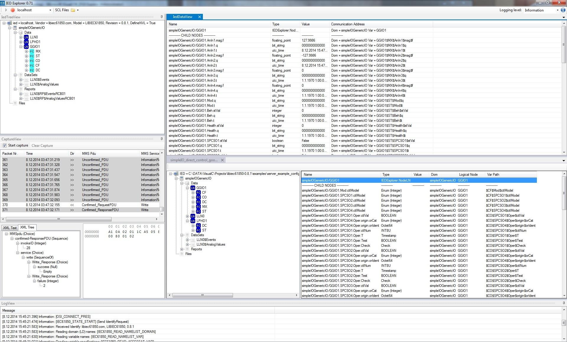567x342 pixels.
Task: Open the Logging level Information dropdown
Action: click(x=557, y=10)
